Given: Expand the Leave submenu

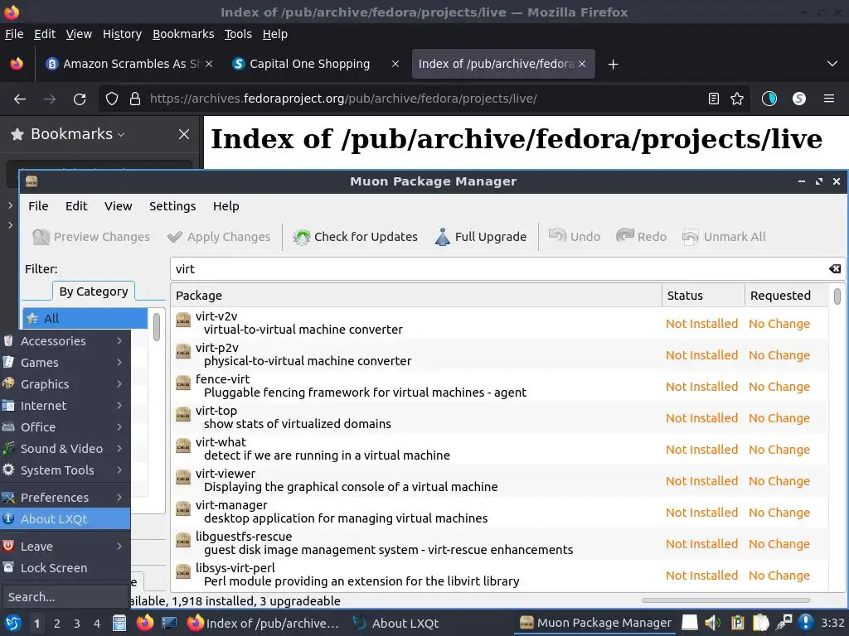Looking at the screenshot, I should 65,547.
